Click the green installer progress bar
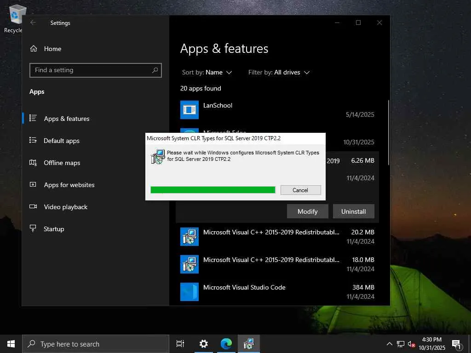471x353 pixels. [213, 190]
